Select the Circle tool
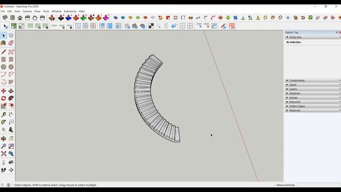 coord(4,67)
